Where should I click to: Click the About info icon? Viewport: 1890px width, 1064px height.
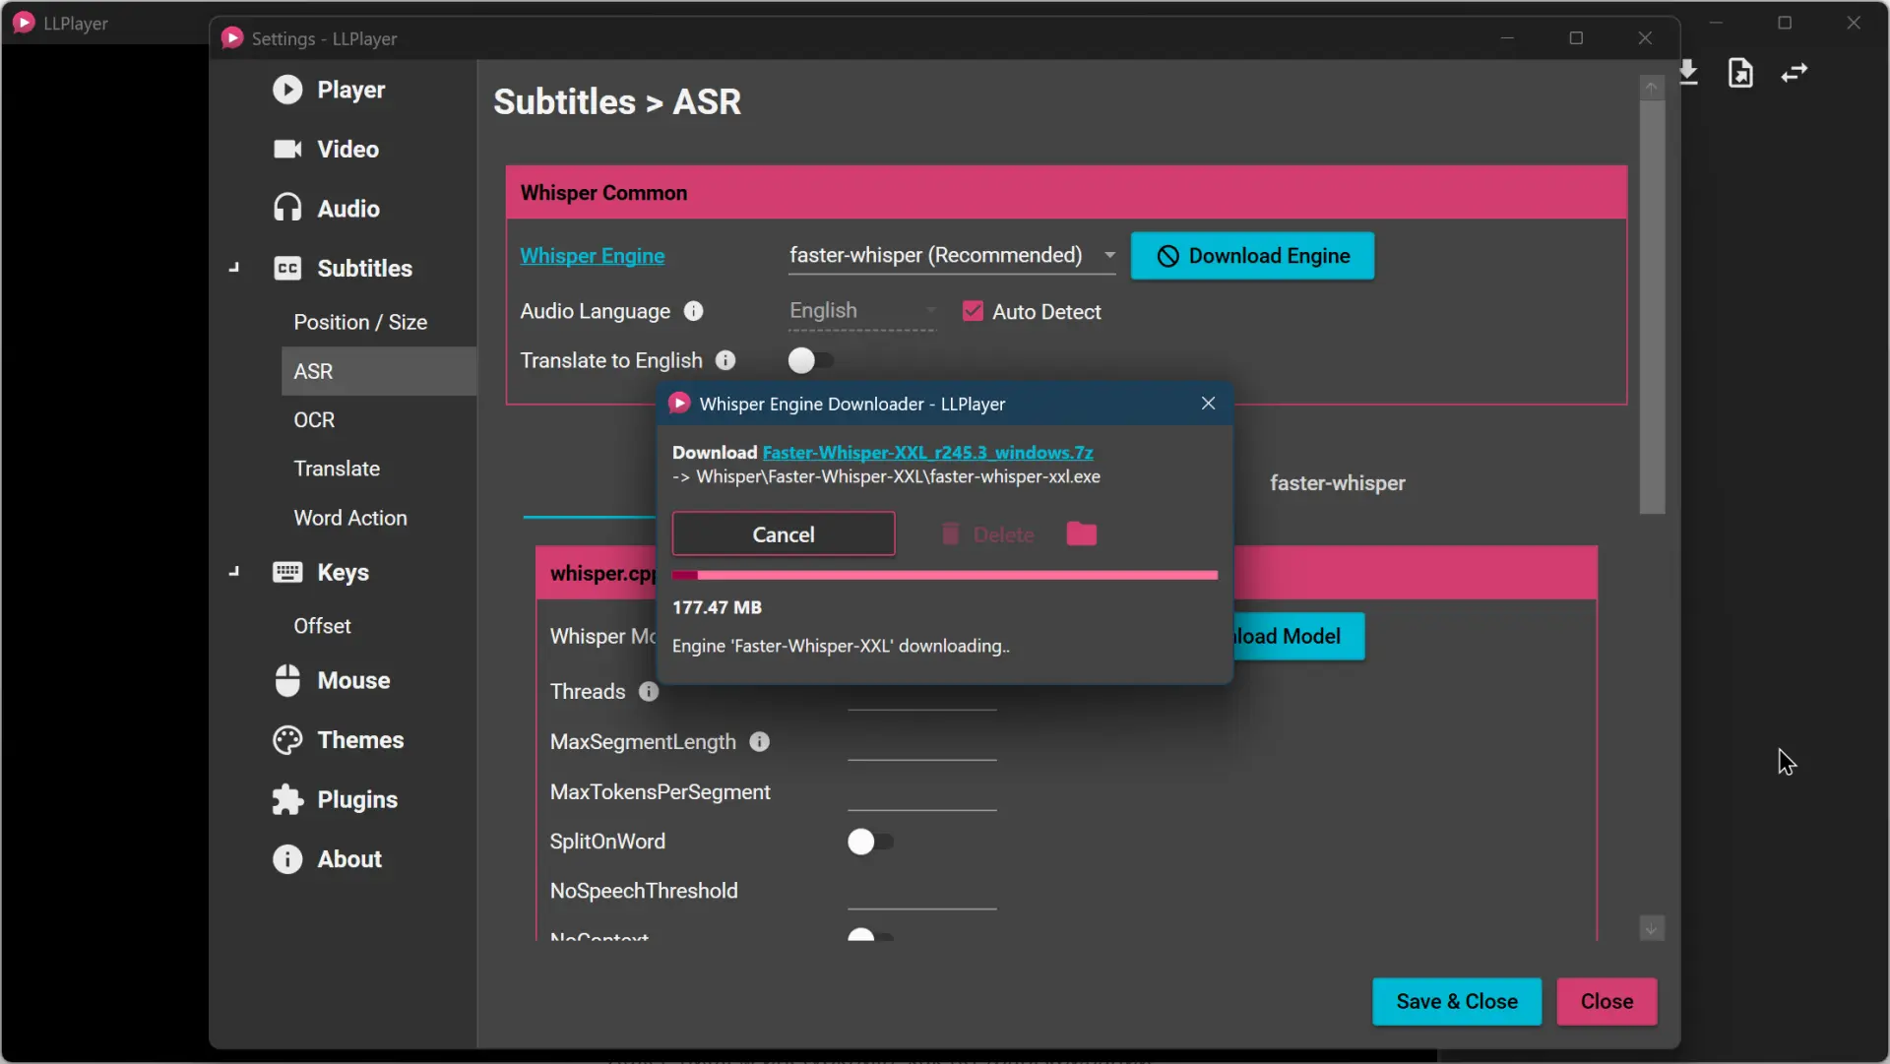coord(287,859)
